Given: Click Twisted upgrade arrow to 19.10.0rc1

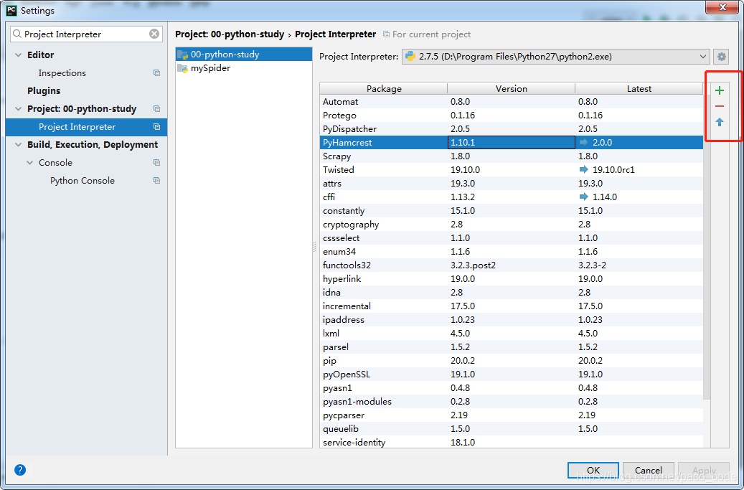Looking at the screenshot, I should point(583,169).
